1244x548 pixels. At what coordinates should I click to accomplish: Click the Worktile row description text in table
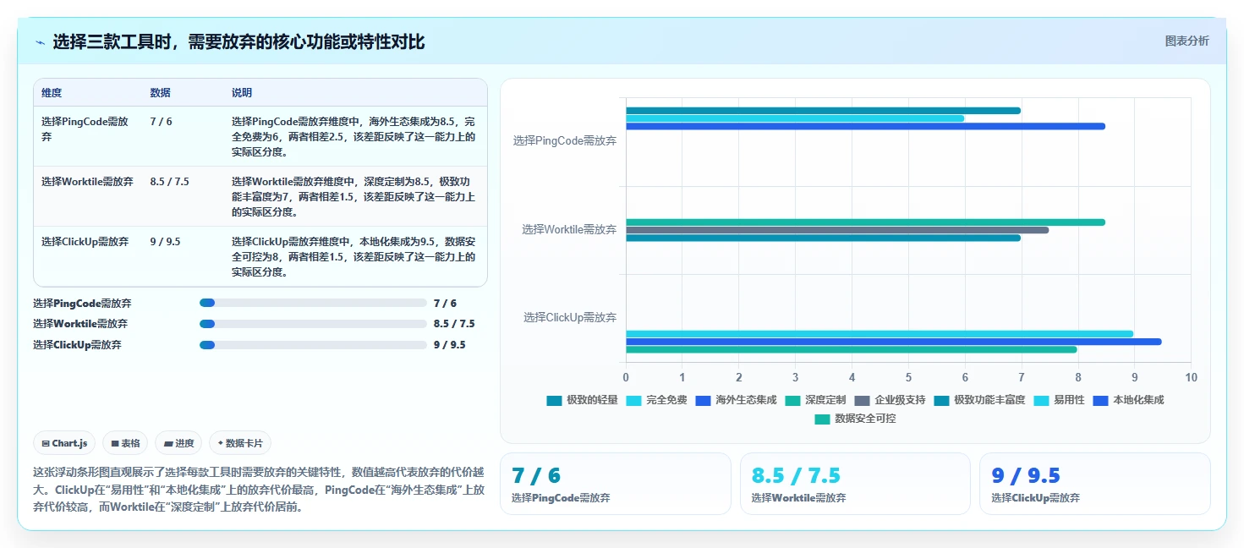tap(353, 197)
